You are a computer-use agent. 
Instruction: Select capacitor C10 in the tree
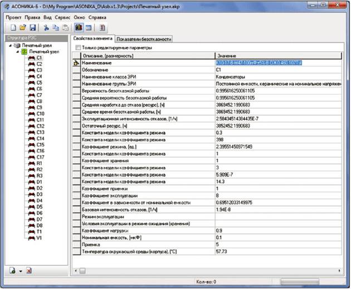coord(40,113)
